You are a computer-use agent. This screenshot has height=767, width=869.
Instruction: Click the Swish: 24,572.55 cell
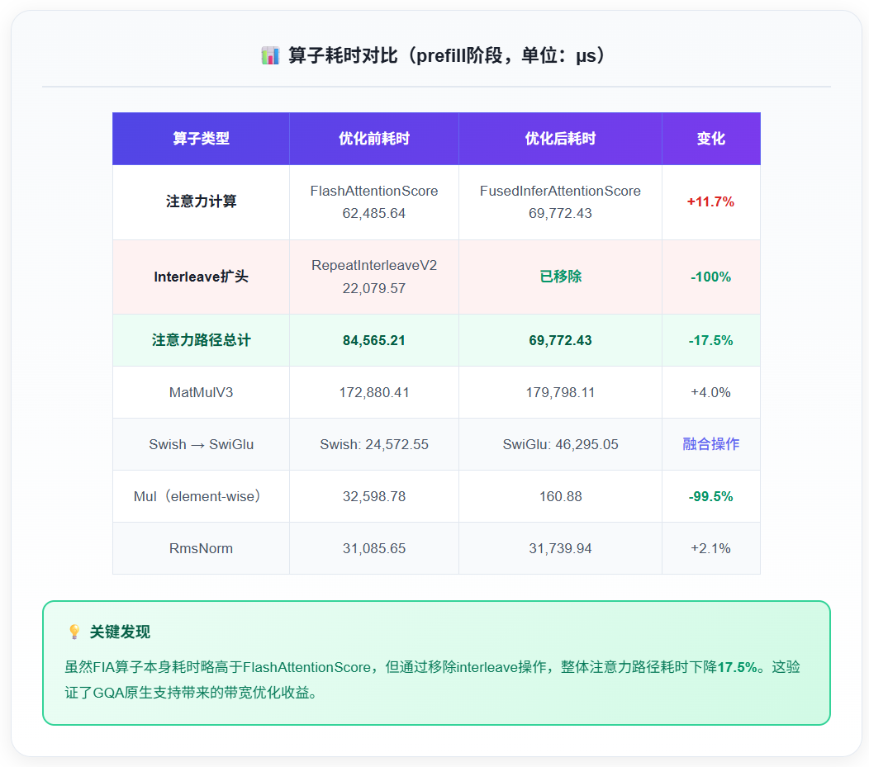tap(374, 445)
